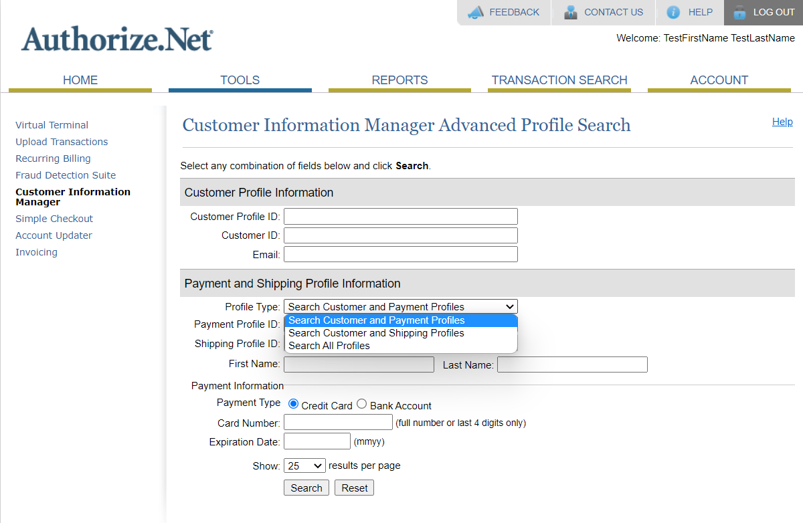Open Upload Transactions in sidebar

(x=62, y=142)
